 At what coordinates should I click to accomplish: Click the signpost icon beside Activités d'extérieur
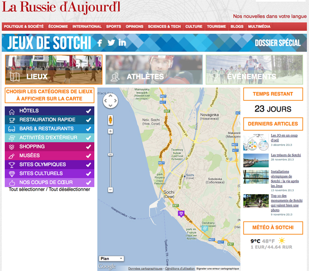12,138
